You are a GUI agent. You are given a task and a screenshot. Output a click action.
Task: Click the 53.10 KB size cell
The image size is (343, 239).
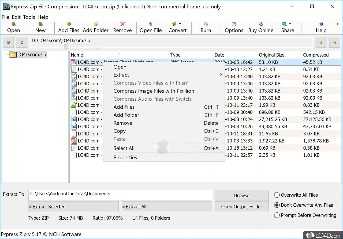[268, 62]
